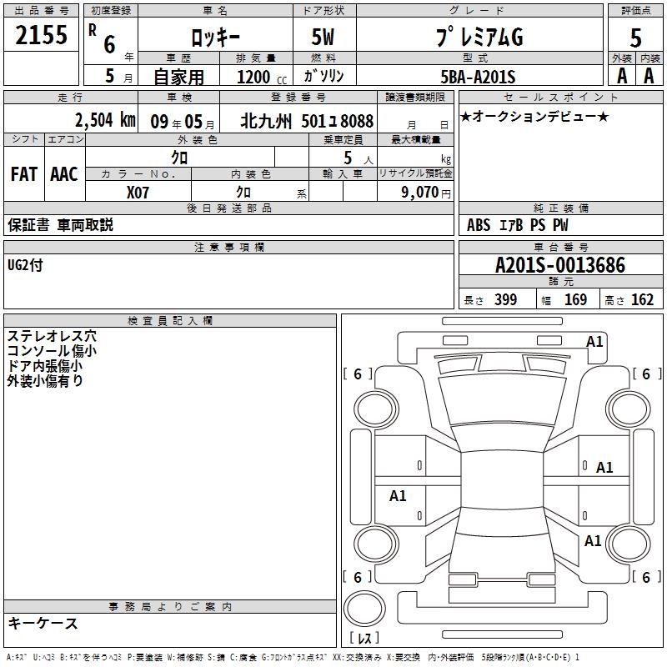The image size is (667, 667).
Task: Click the evaluation score 5
Action: click(635, 38)
